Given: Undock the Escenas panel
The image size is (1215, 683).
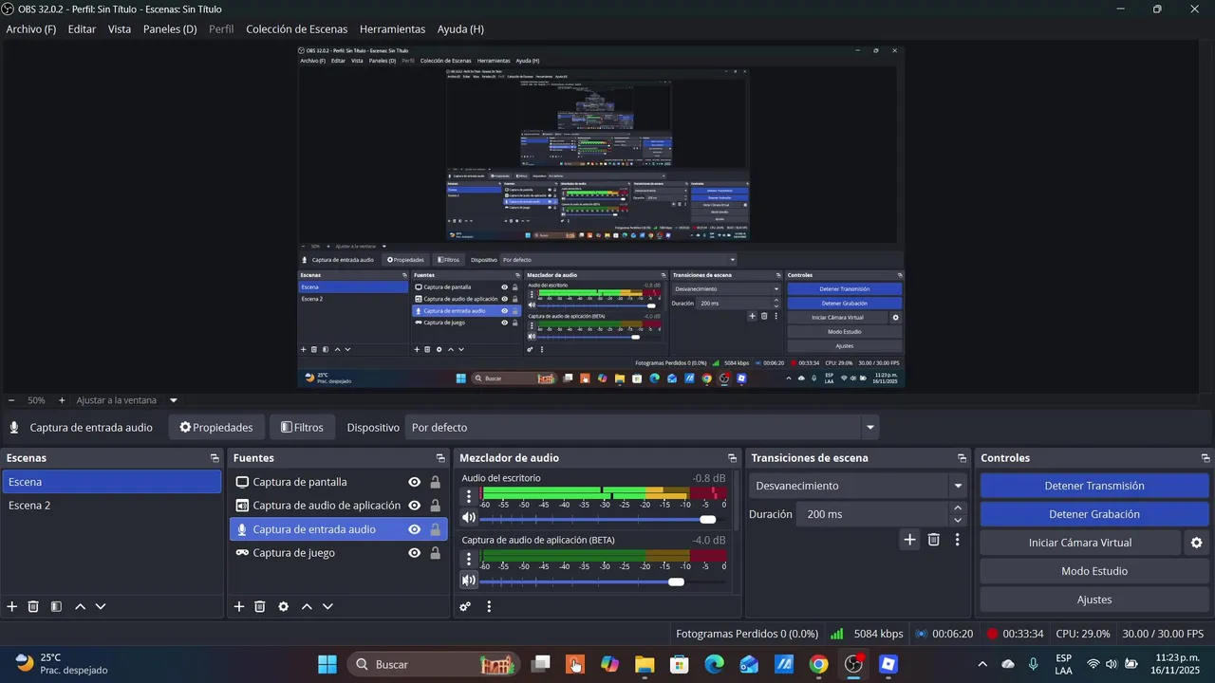Looking at the screenshot, I should (215, 458).
